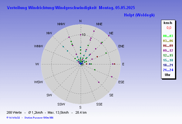Click the 'SSE' compass label
Screen dimensions: 182x124
(x=99, y=104)
